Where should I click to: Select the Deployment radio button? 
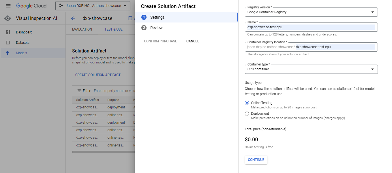247,114
